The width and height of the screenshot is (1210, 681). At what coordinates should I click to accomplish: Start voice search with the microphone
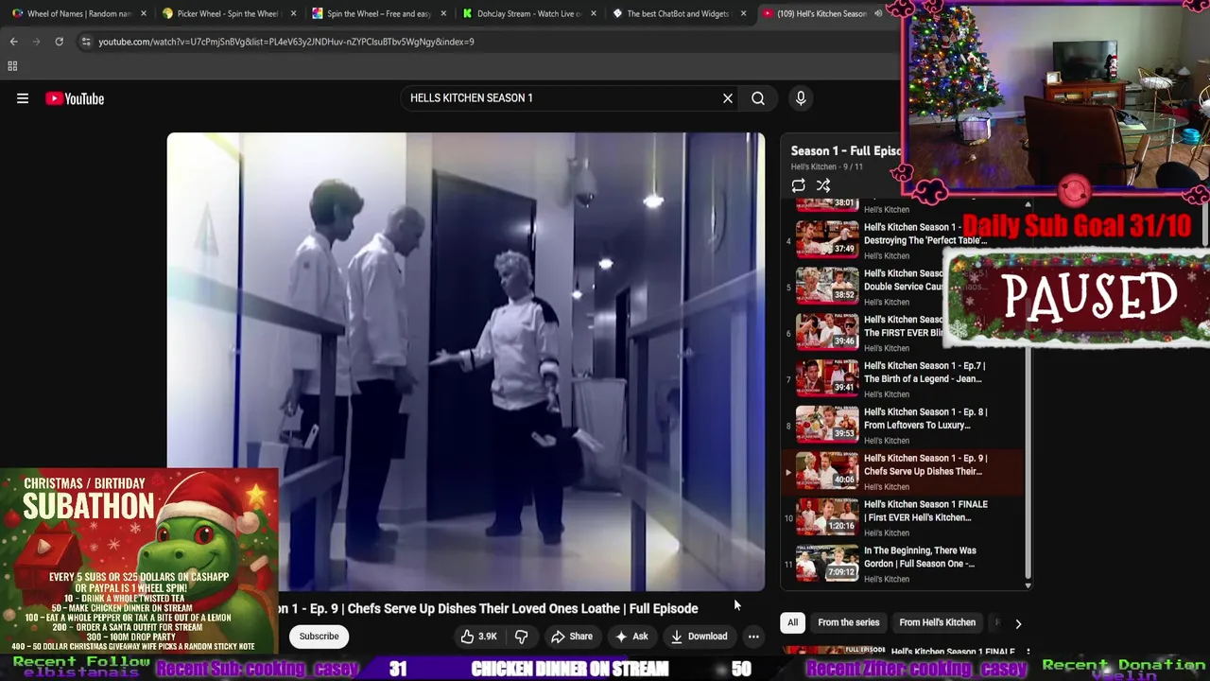(801, 98)
